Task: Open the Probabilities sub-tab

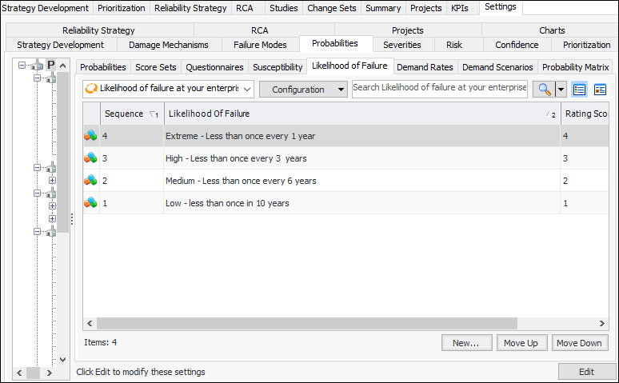Action: click(103, 67)
